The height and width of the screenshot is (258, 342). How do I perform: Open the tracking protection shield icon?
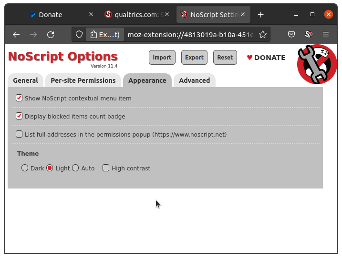click(79, 34)
